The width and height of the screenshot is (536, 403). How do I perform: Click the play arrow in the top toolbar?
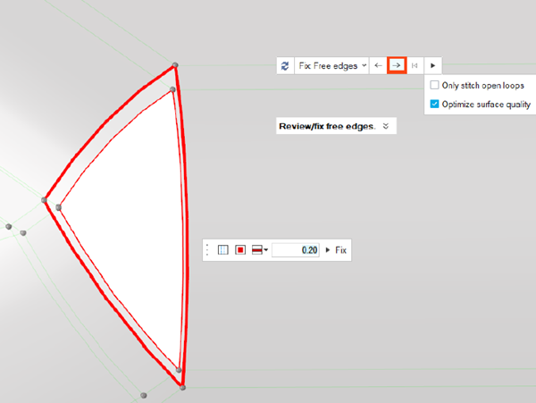pos(432,65)
